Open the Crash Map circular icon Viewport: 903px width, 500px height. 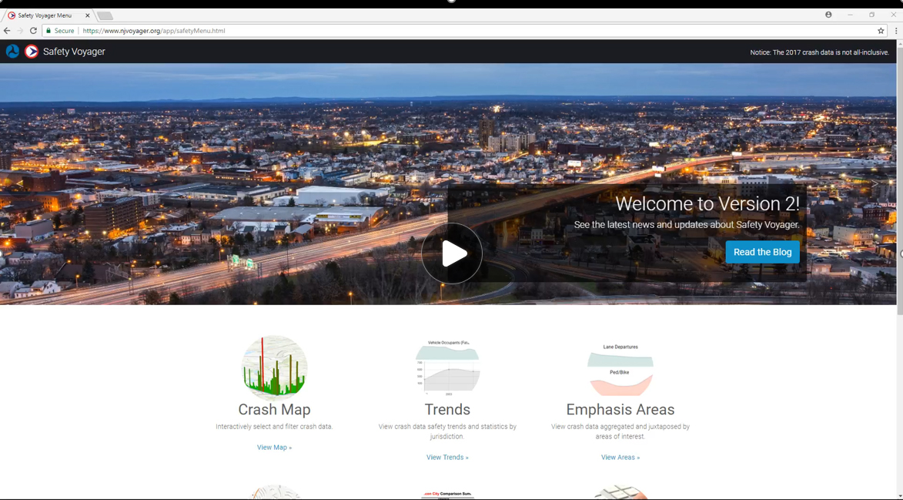tap(274, 368)
